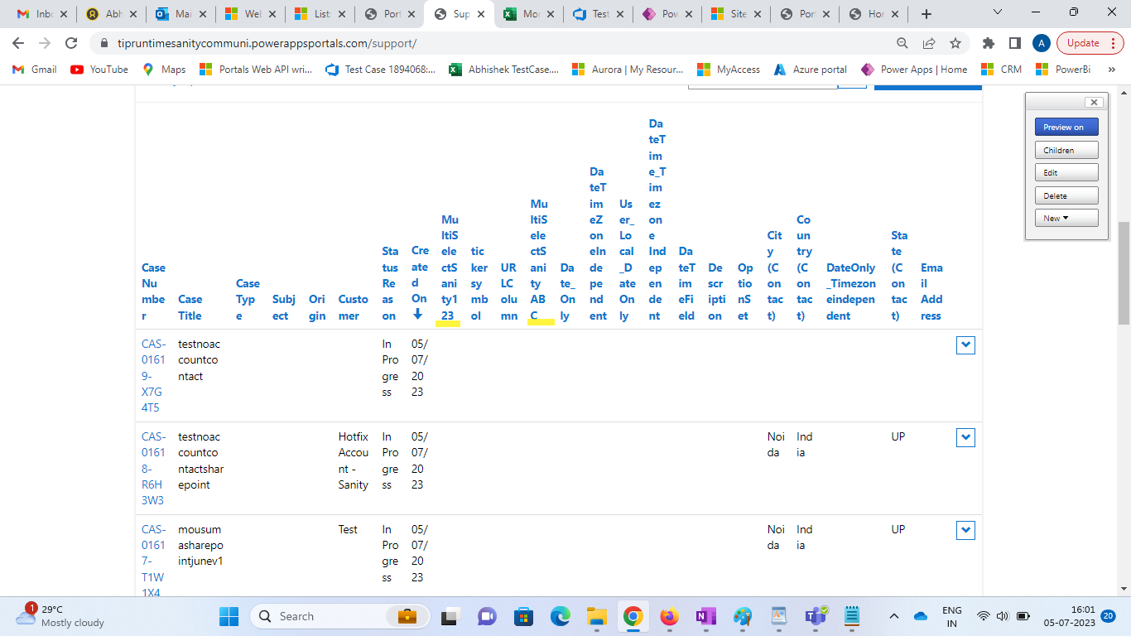
Task: Reload the page with the refresh icon
Action: tap(71, 43)
